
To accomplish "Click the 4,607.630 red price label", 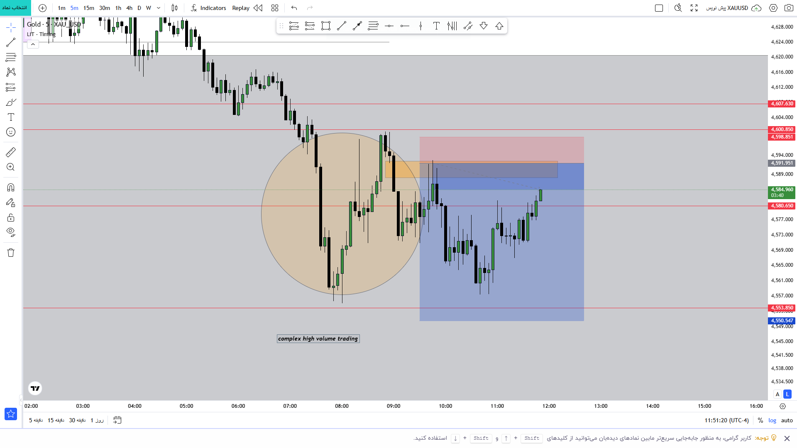I will [x=782, y=104].
